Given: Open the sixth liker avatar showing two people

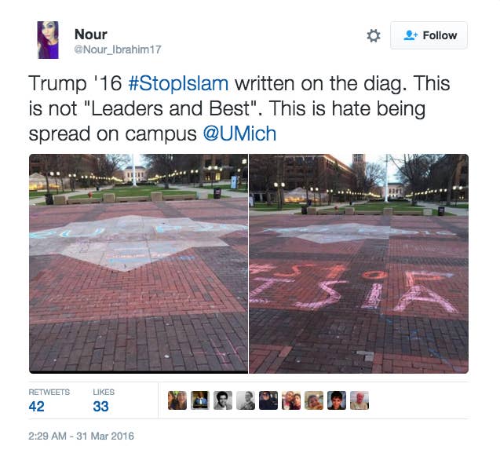Looking at the screenshot, I should point(291,400).
